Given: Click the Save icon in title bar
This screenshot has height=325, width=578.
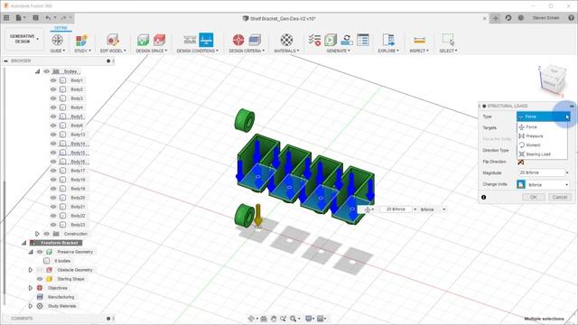Looking at the screenshot, I should tap(35, 18).
